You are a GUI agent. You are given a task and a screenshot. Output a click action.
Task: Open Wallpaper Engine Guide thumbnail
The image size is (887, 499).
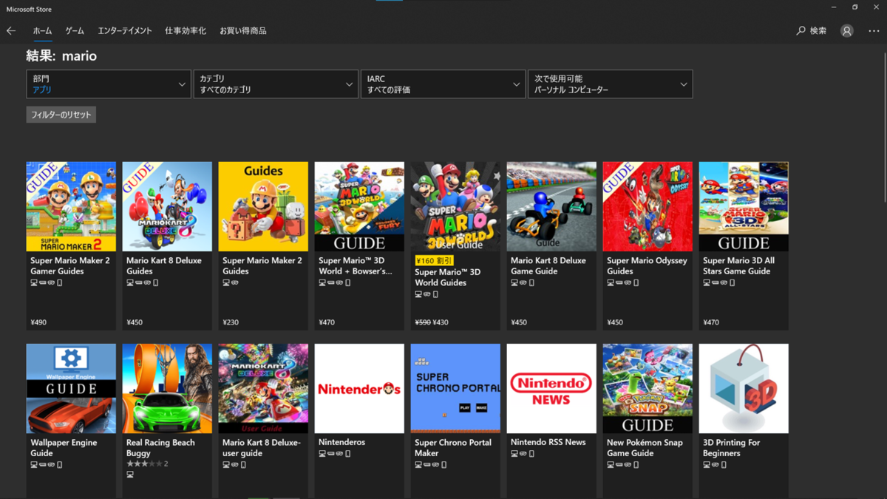[71, 388]
